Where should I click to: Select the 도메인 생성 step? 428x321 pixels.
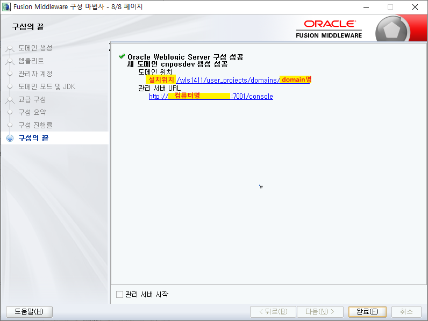coord(35,48)
